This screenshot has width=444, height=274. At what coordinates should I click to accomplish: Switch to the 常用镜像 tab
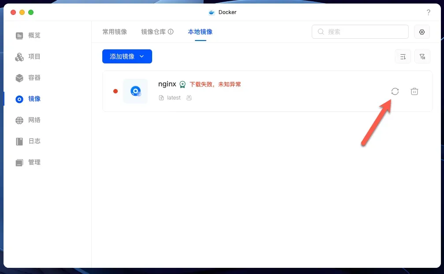click(115, 32)
